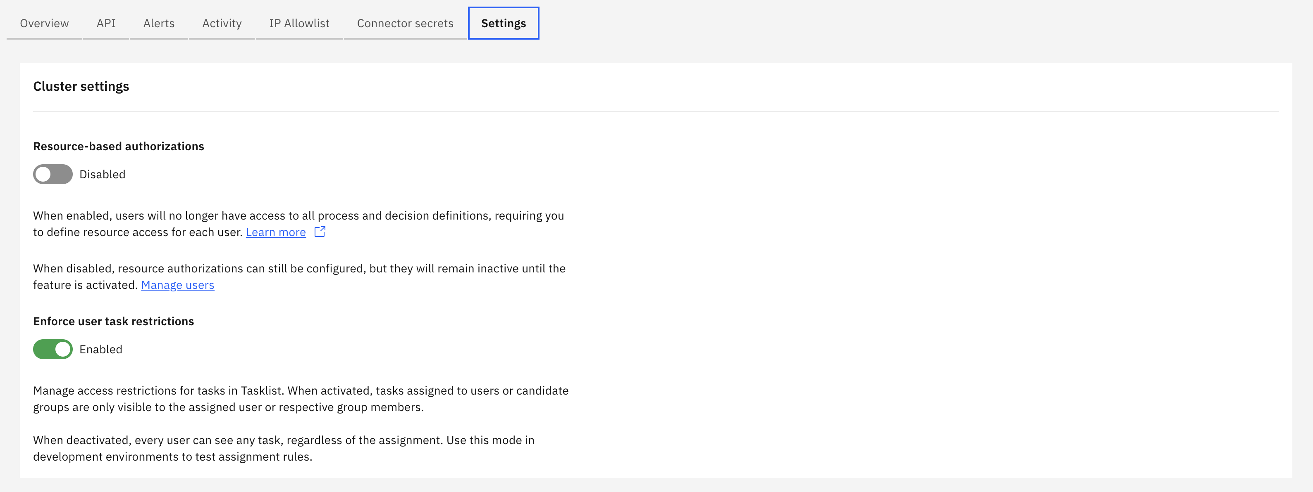The image size is (1313, 492).
Task: Click the Resource-based authorizations heading
Action: [x=118, y=146]
